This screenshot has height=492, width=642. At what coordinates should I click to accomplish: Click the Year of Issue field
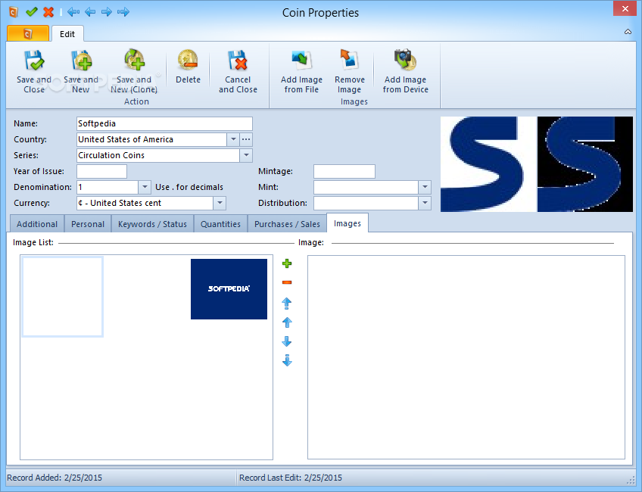[x=101, y=172]
